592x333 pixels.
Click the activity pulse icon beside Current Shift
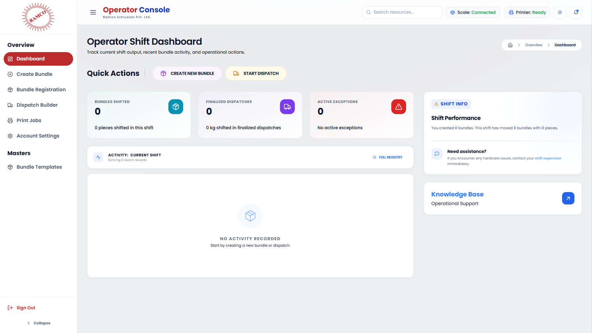tap(98, 157)
